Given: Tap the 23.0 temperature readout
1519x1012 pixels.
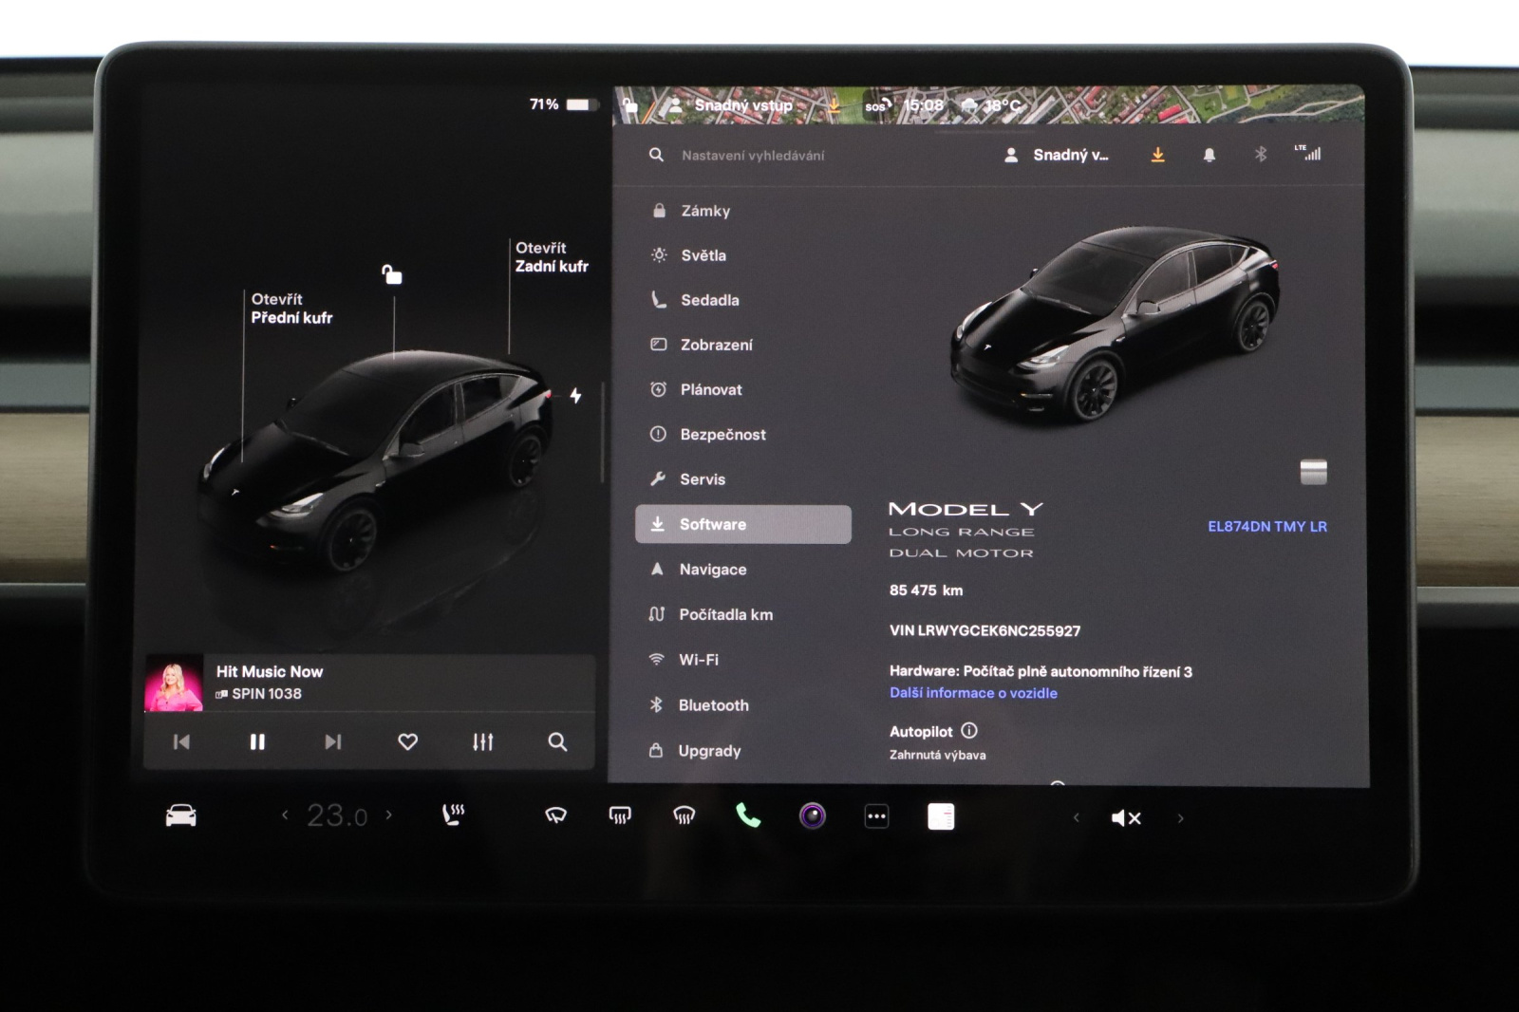Looking at the screenshot, I should [x=336, y=815].
